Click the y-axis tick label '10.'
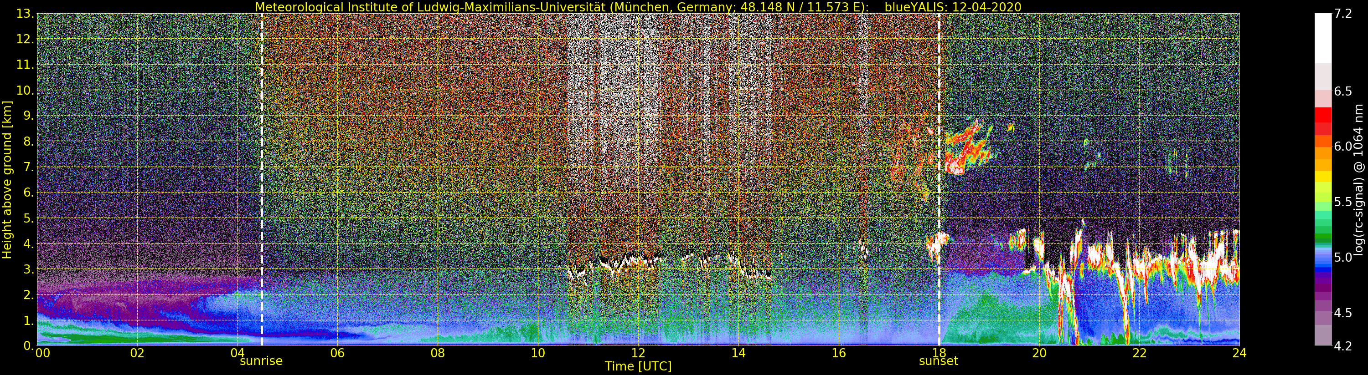 25,90
